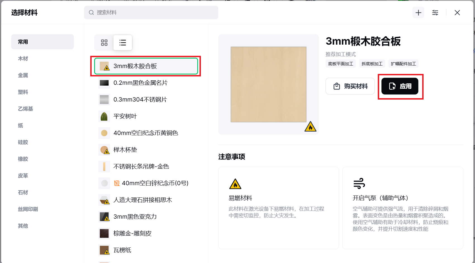Click the plus icon to add material
The width and height of the screenshot is (475, 263).
point(418,13)
